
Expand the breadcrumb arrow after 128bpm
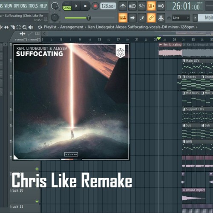pyautogui.click(x=197, y=27)
